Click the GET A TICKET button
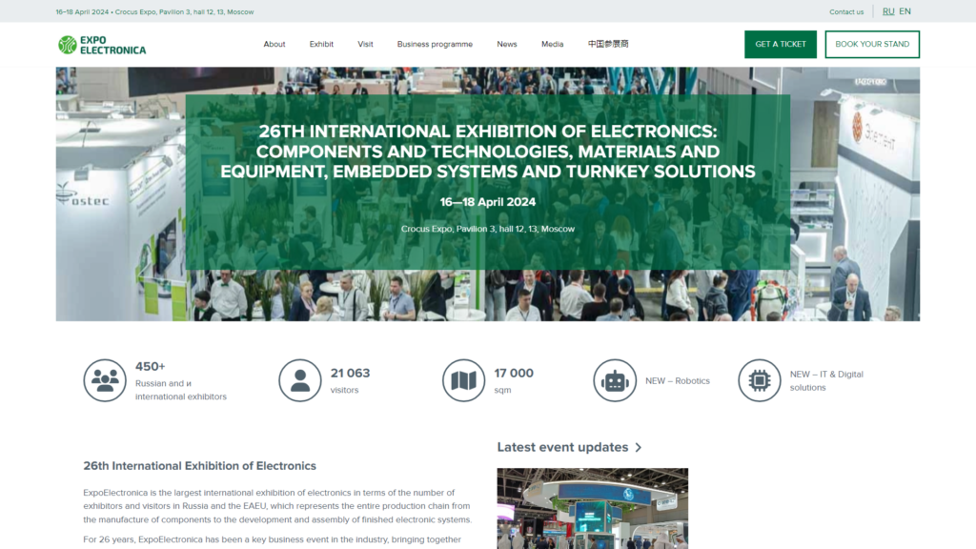This screenshot has width=976, height=549. (x=781, y=44)
